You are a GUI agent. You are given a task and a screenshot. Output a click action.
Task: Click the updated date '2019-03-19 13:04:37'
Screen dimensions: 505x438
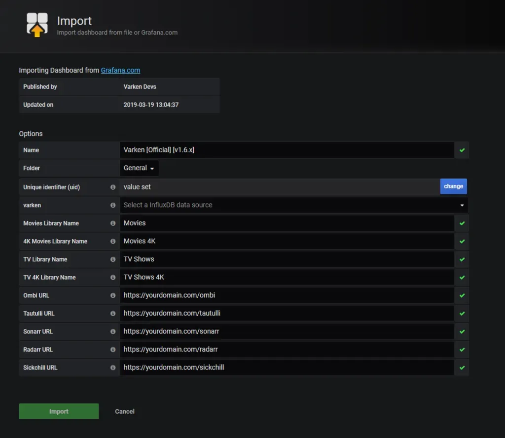(151, 105)
